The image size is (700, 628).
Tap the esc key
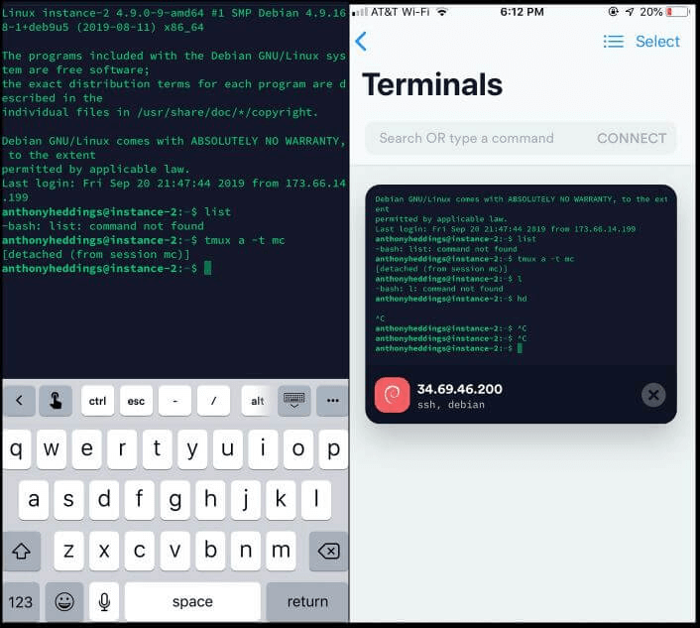[x=136, y=401]
